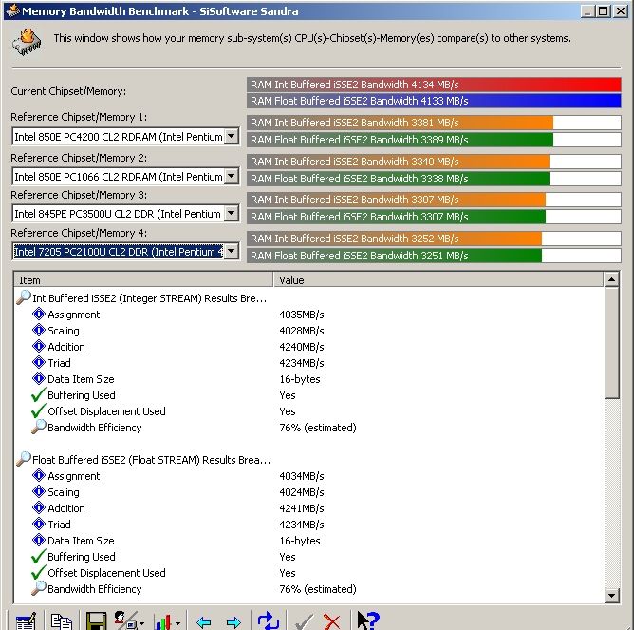
Task: Click magnifier icon beside Float Buffered iSSE2 results
Action: pos(24,459)
